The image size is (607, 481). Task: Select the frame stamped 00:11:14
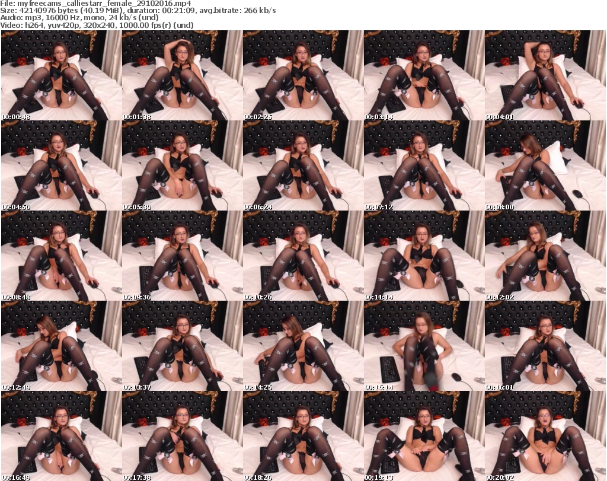click(424, 256)
